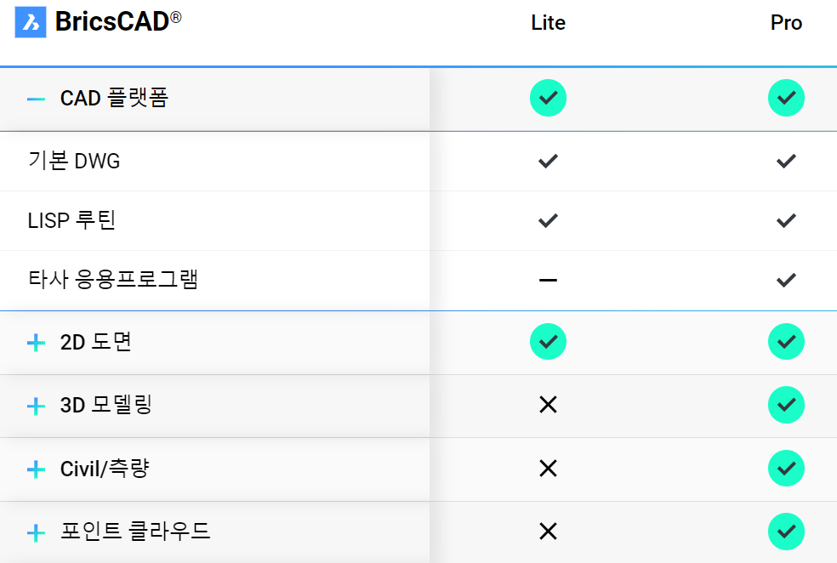Expand the Civil/측량 section
This screenshot has width=837, height=563.
36,469
